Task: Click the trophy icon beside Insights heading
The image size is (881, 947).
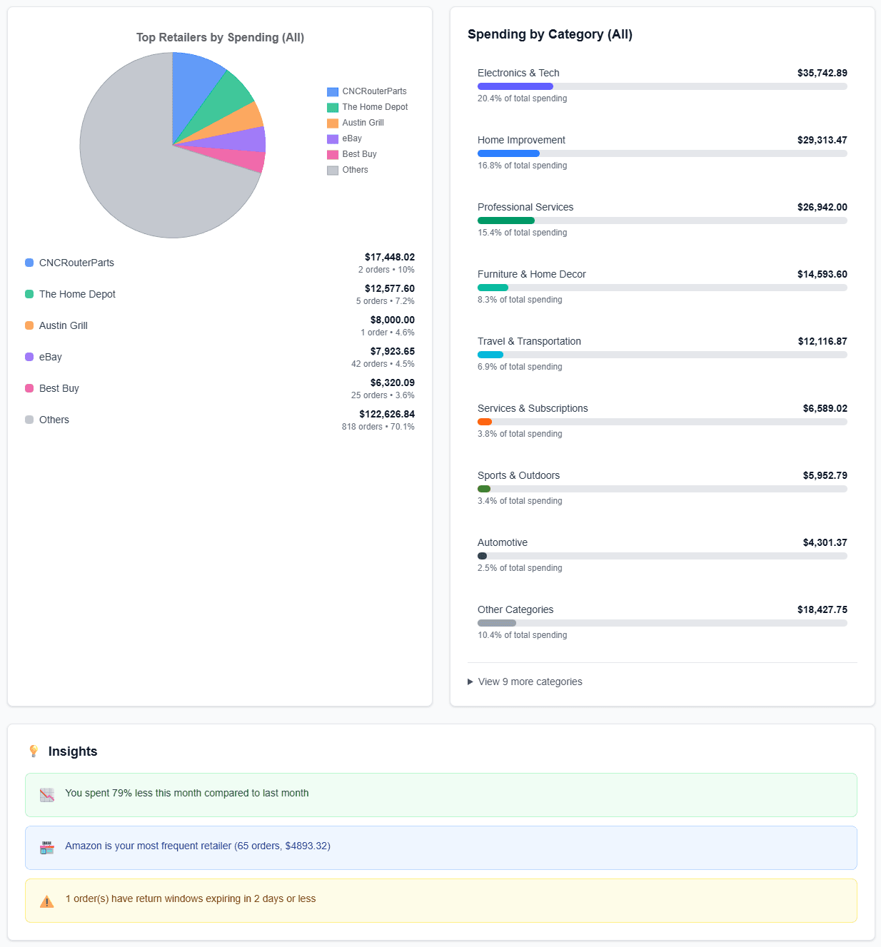Action: click(x=34, y=751)
